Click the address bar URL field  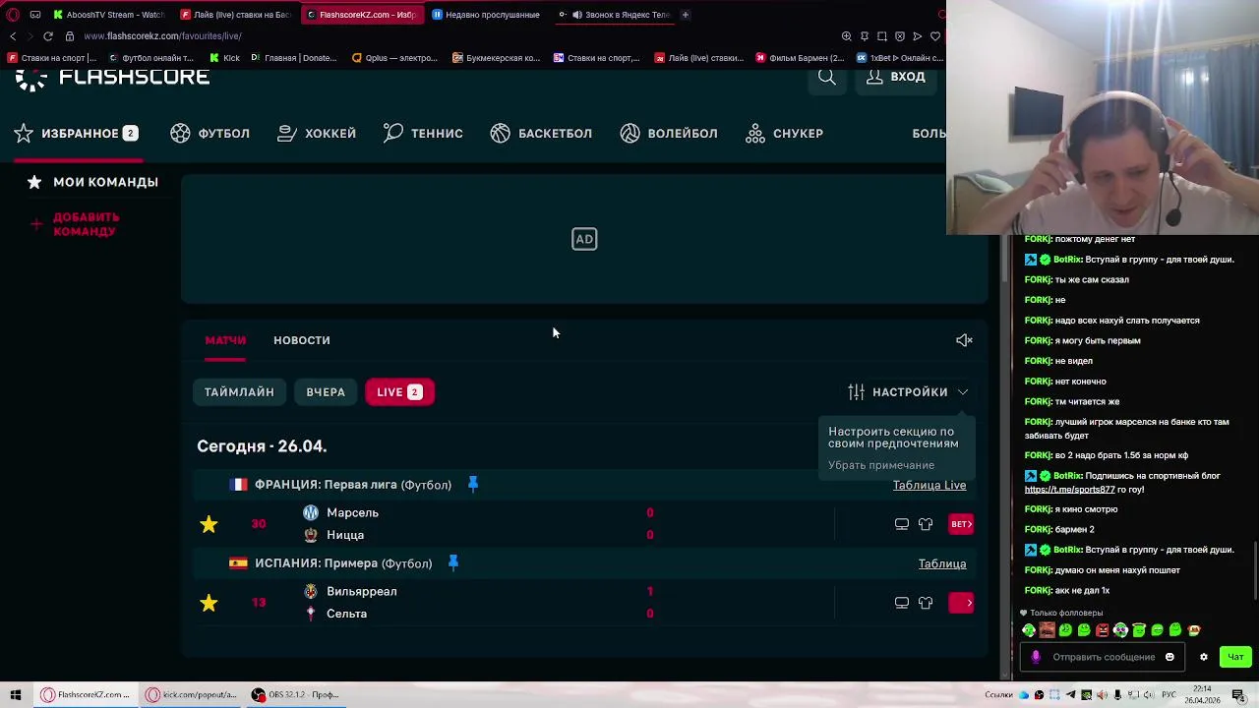click(443, 36)
